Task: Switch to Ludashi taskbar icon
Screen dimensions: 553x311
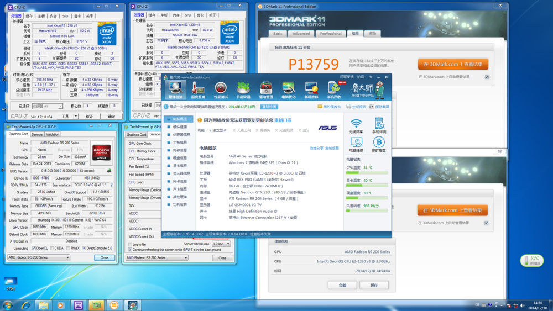Action: coord(133,305)
